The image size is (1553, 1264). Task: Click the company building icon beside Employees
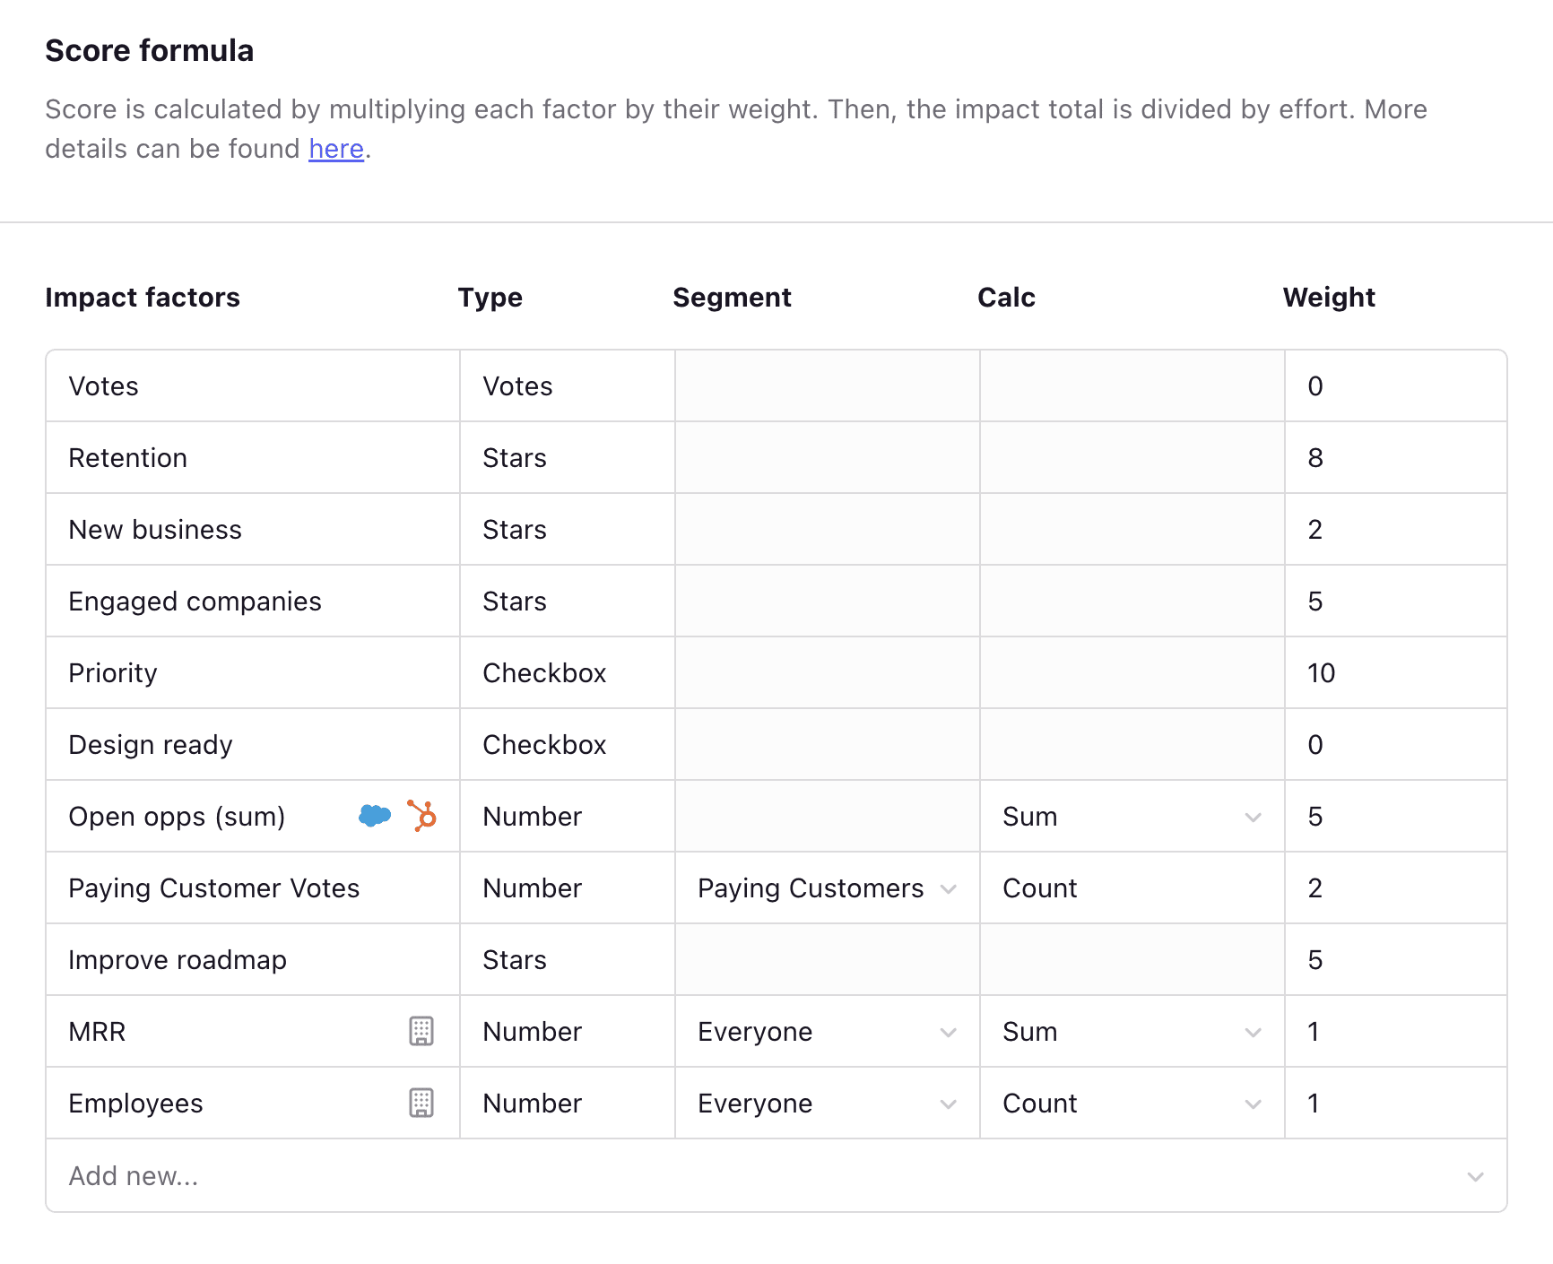click(421, 1103)
